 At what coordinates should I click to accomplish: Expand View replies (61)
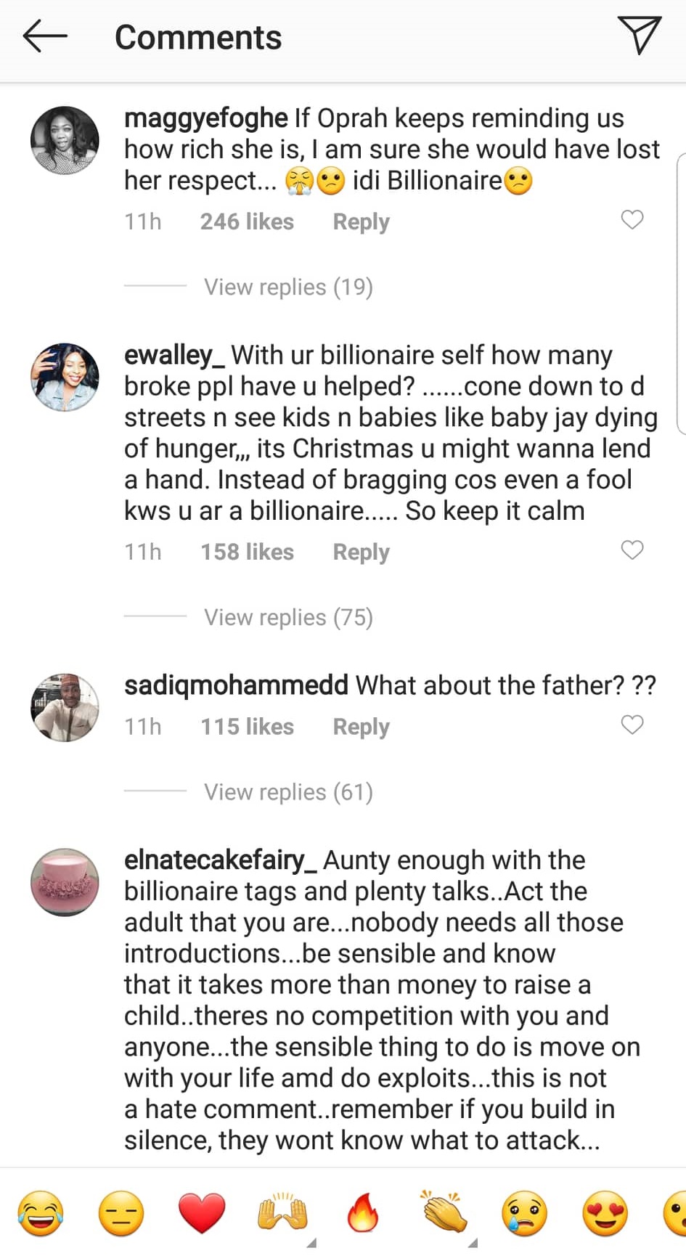(x=288, y=792)
